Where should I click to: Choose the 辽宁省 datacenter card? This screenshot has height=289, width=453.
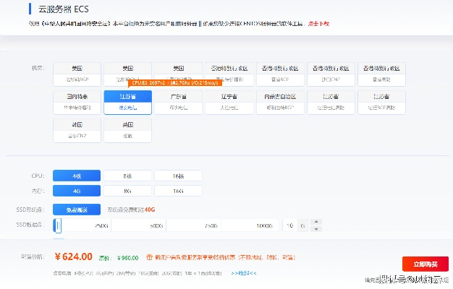(229, 103)
